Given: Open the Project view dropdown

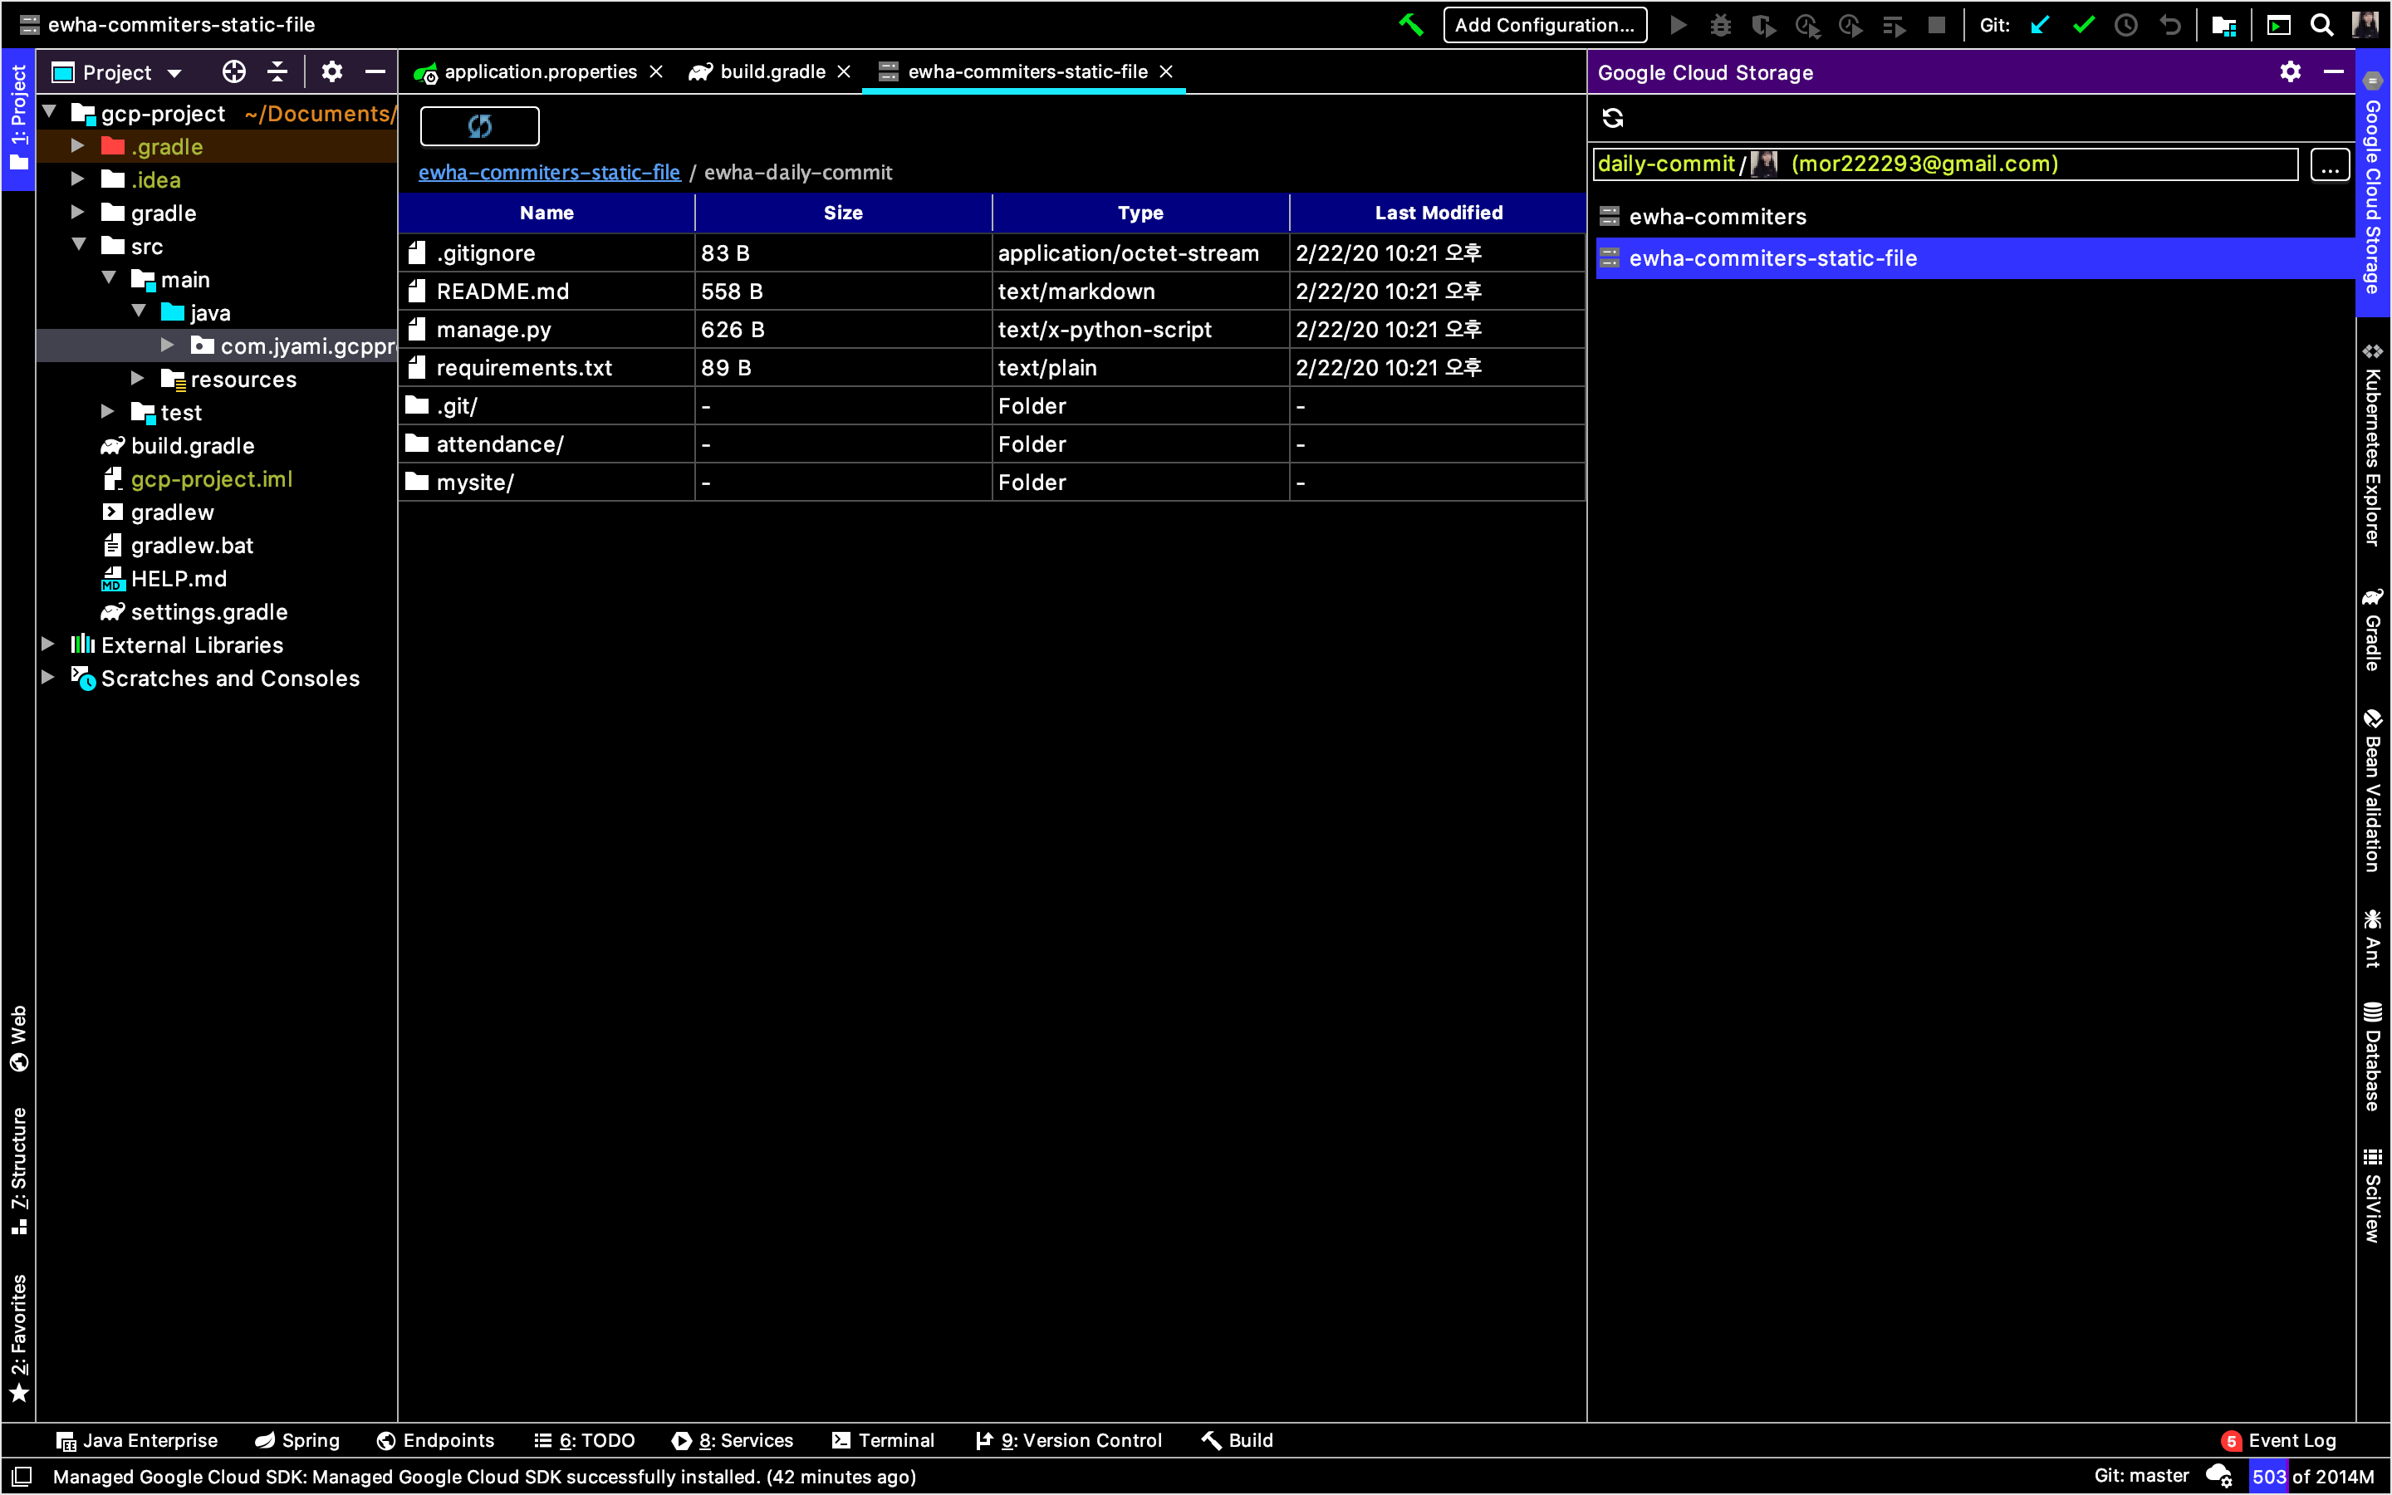Looking at the screenshot, I should (174, 73).
